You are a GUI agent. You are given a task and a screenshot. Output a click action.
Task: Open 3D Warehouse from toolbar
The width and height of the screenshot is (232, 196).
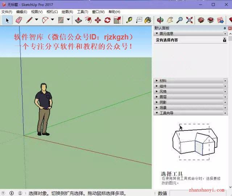[201, 20]
